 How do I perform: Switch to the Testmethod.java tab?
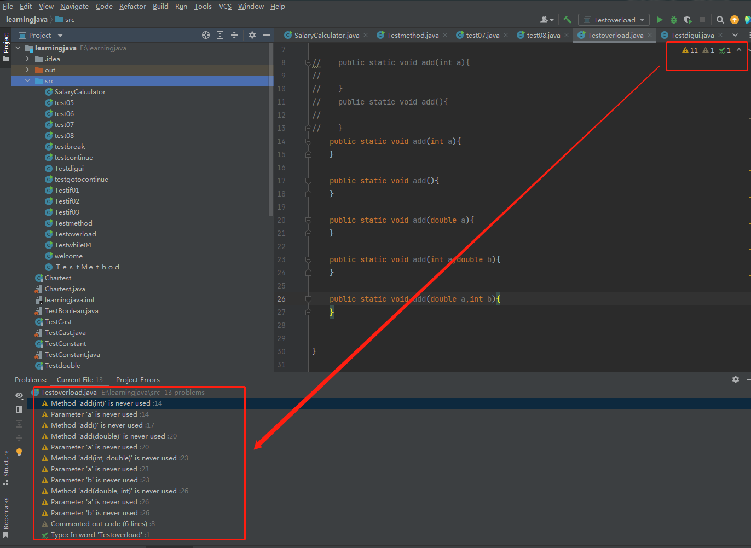point(412,35)
